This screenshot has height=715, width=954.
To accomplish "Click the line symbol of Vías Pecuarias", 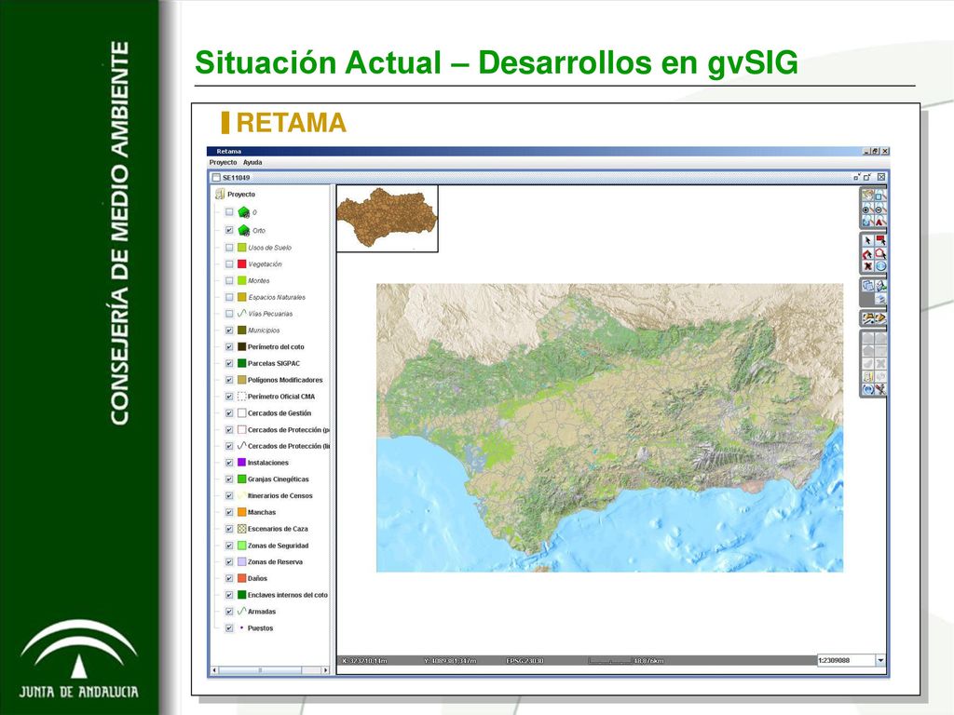I will tap(241, 314).
